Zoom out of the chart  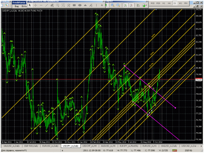(x=118, y=5)
